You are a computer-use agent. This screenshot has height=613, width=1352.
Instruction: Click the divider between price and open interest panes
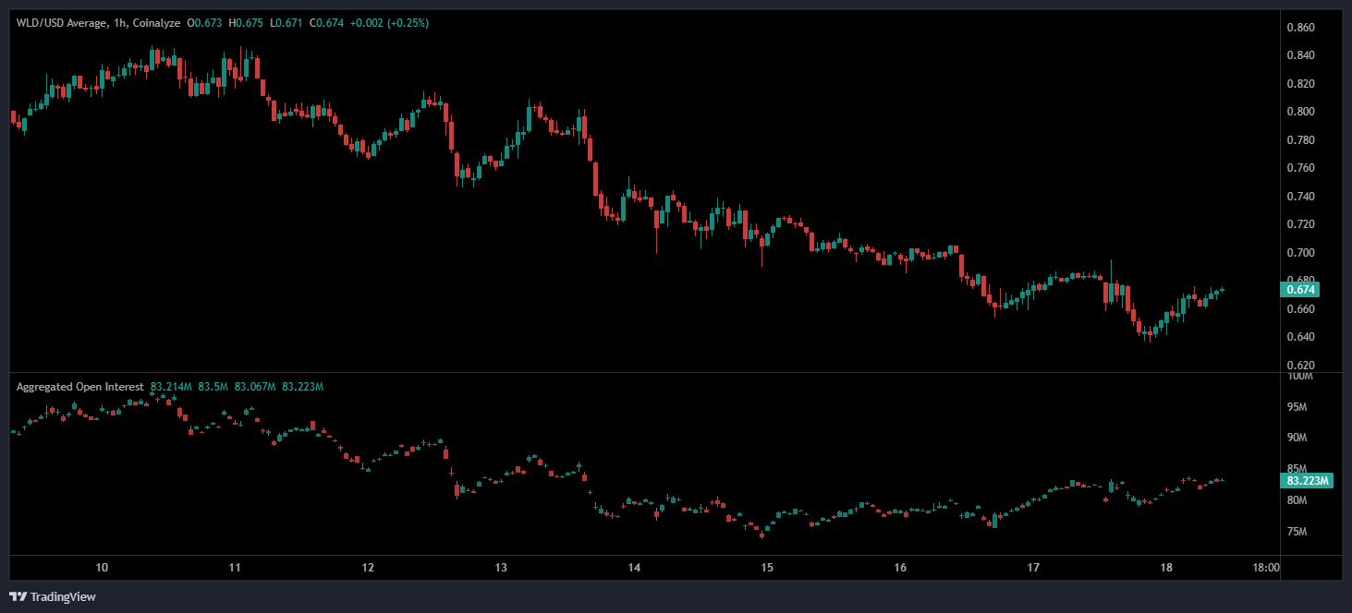pos(647,373)
